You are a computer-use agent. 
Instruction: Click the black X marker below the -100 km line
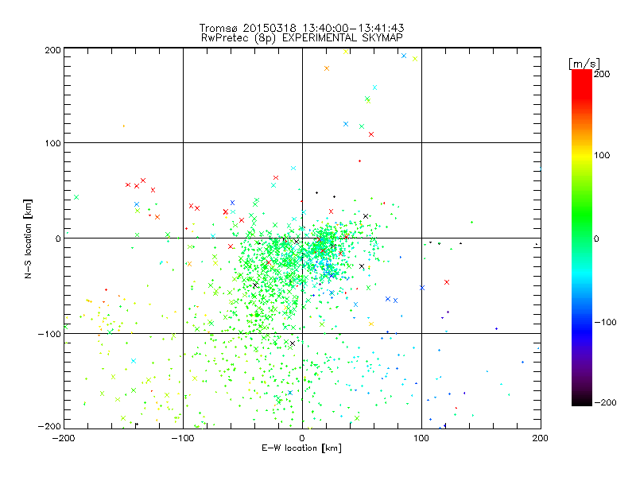[293, 343]
